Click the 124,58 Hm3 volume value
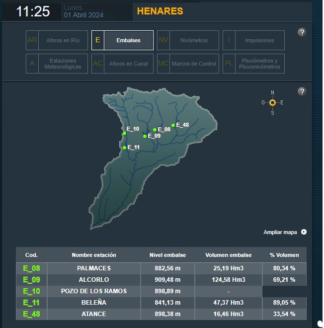The image size is (324, 328). click(x=229, y=280)
